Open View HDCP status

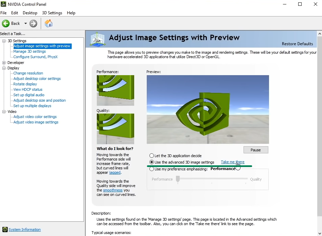point(28,89)
